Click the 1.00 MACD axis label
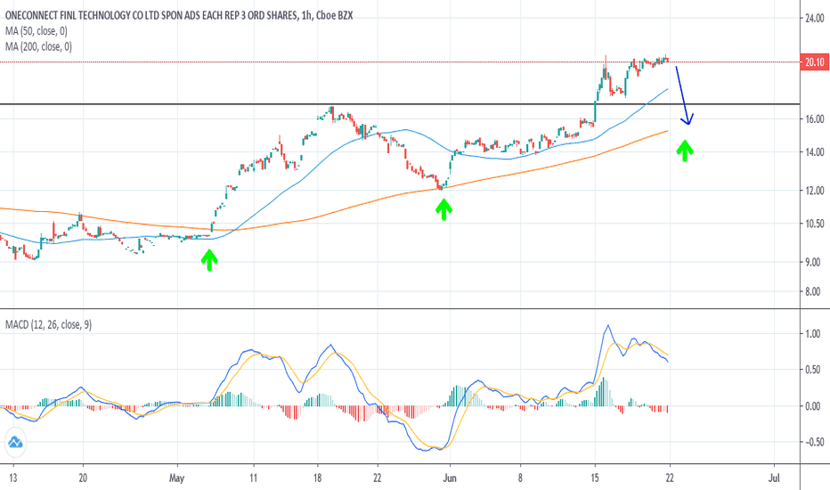This screenshot has height=490, width=830. click(x=812, y=334)
